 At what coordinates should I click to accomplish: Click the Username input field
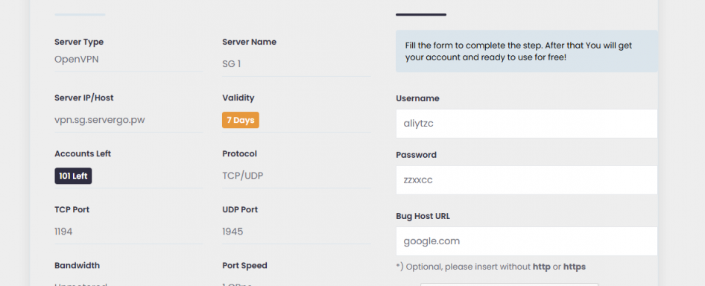[x=526, y=124]
